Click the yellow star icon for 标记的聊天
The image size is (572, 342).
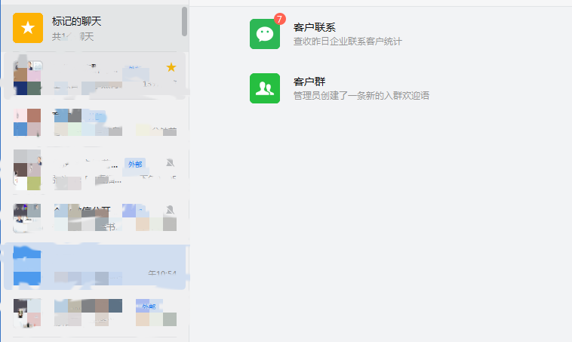(28, 28)
